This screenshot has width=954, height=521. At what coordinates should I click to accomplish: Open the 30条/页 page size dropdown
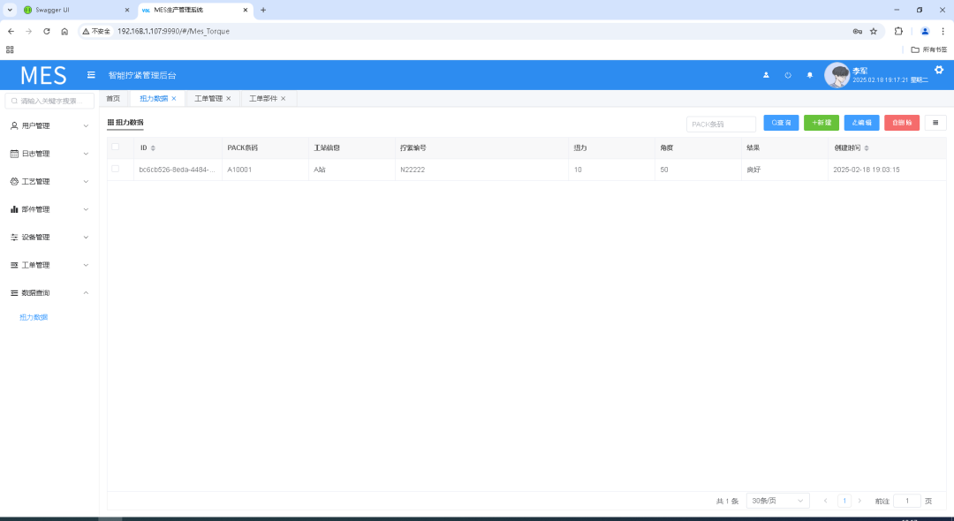pyautogui.click(x=777, y=501)
